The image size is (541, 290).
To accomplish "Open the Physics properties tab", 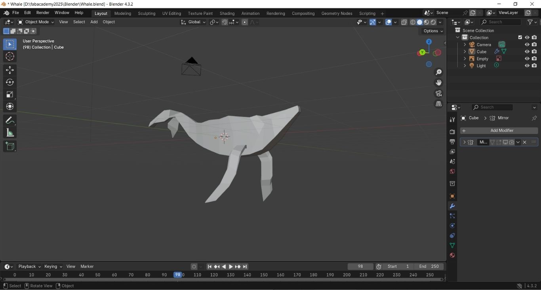I will [x=452, y=226].
